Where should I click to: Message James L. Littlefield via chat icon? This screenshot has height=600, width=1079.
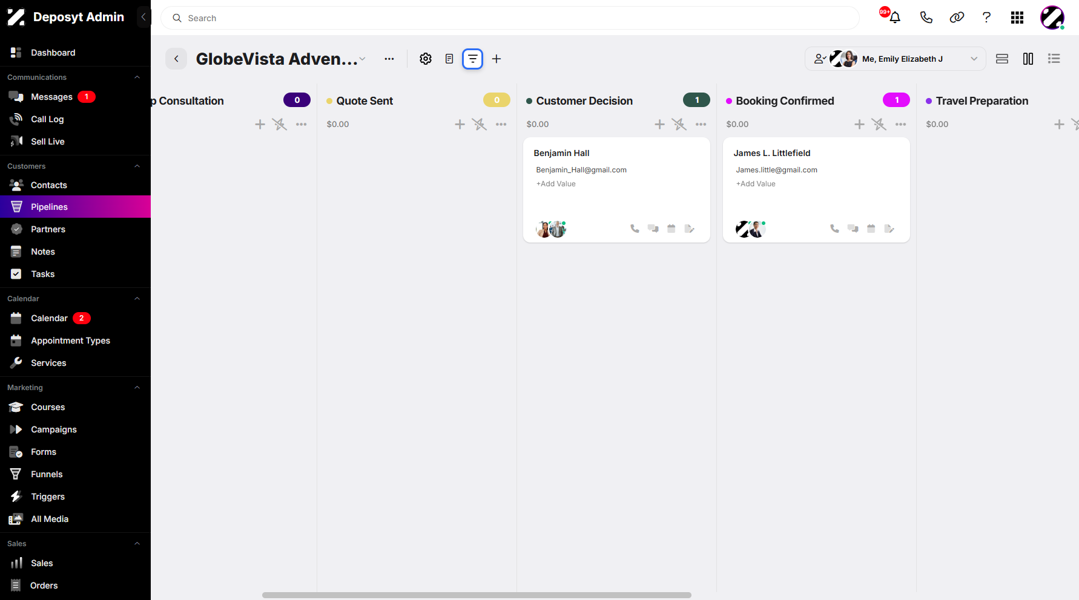pos(853,229)
